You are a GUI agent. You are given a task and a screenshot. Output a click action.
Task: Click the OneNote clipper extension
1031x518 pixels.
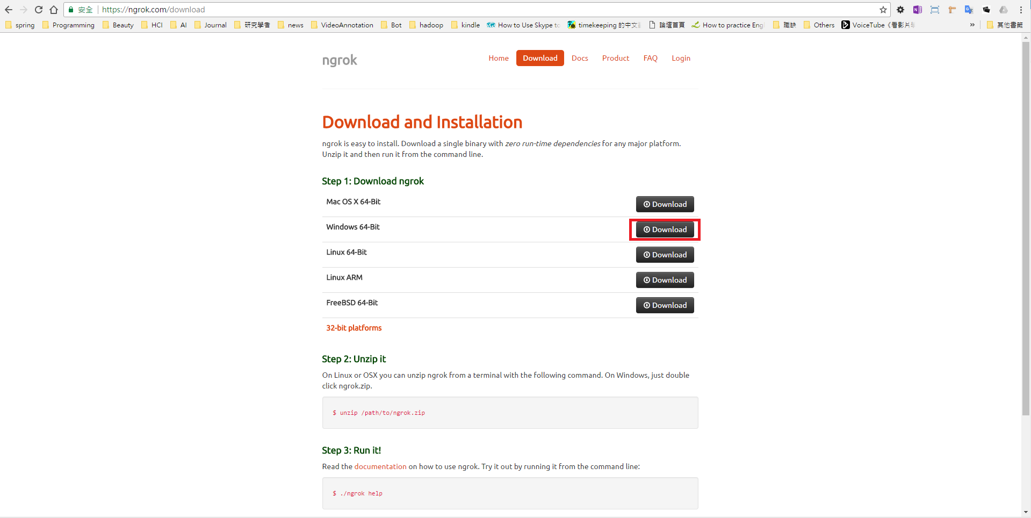point(918,10)
